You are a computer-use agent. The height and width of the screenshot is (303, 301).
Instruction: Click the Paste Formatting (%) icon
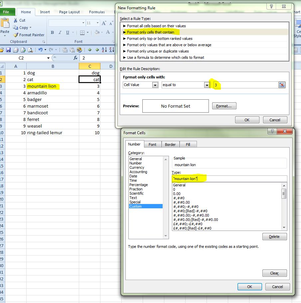point(79,50)
